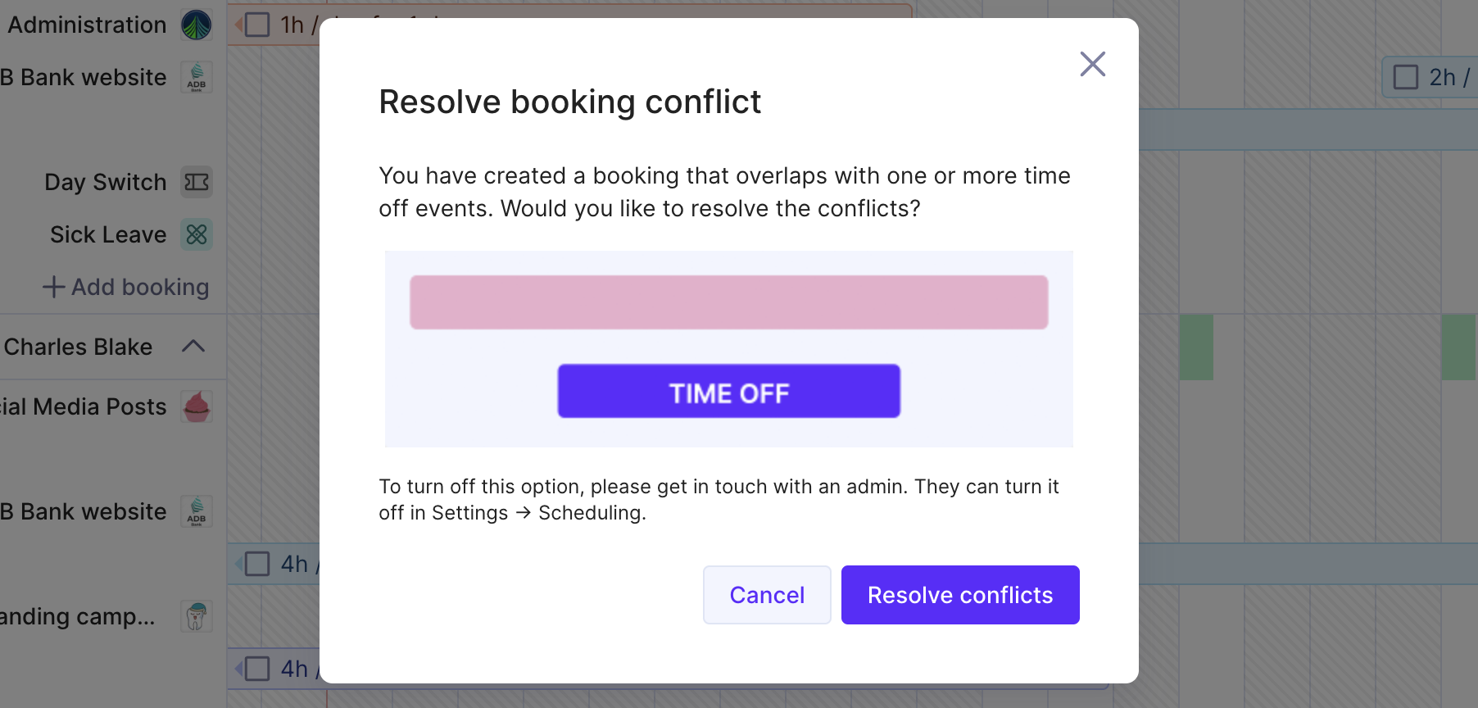Click the TIME OFF block in the illustration
This screenshot has width=1478, height=708.
pos(729,392)
